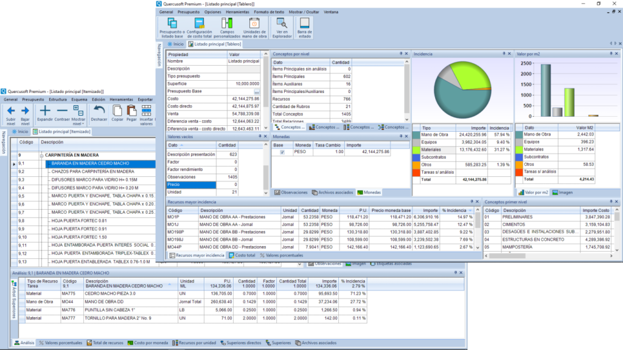Switch to Listado principal [Tablero] tab

(x=215, y=44)
